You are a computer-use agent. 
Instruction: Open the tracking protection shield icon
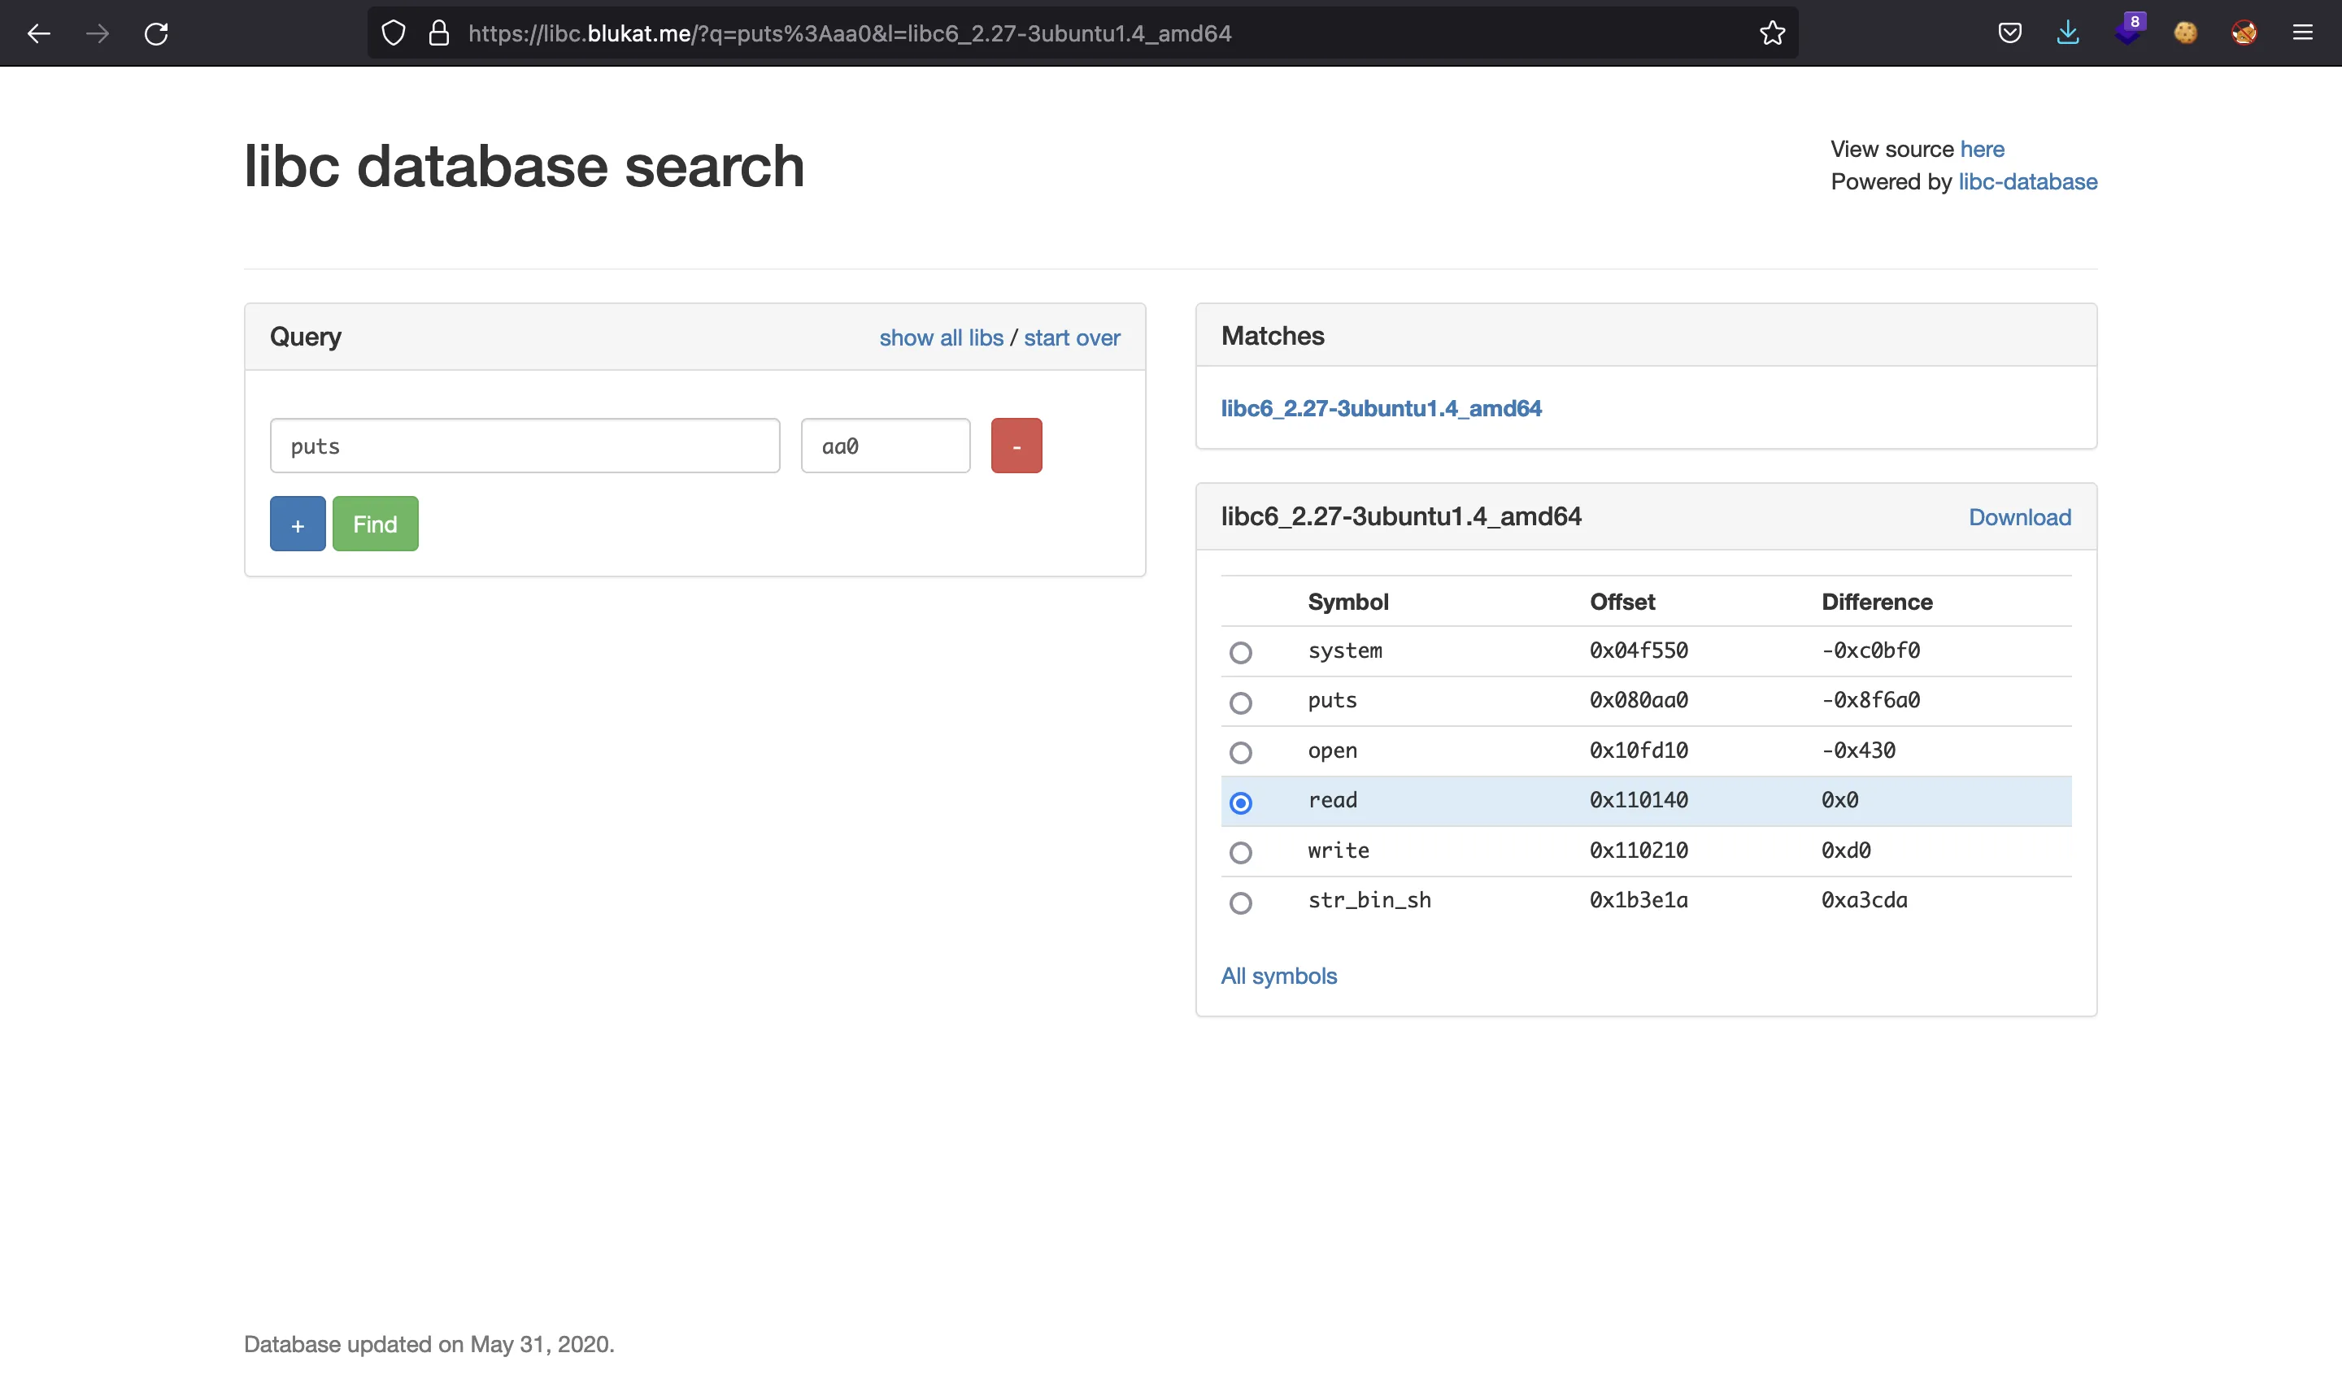click(x=394, y=34)
